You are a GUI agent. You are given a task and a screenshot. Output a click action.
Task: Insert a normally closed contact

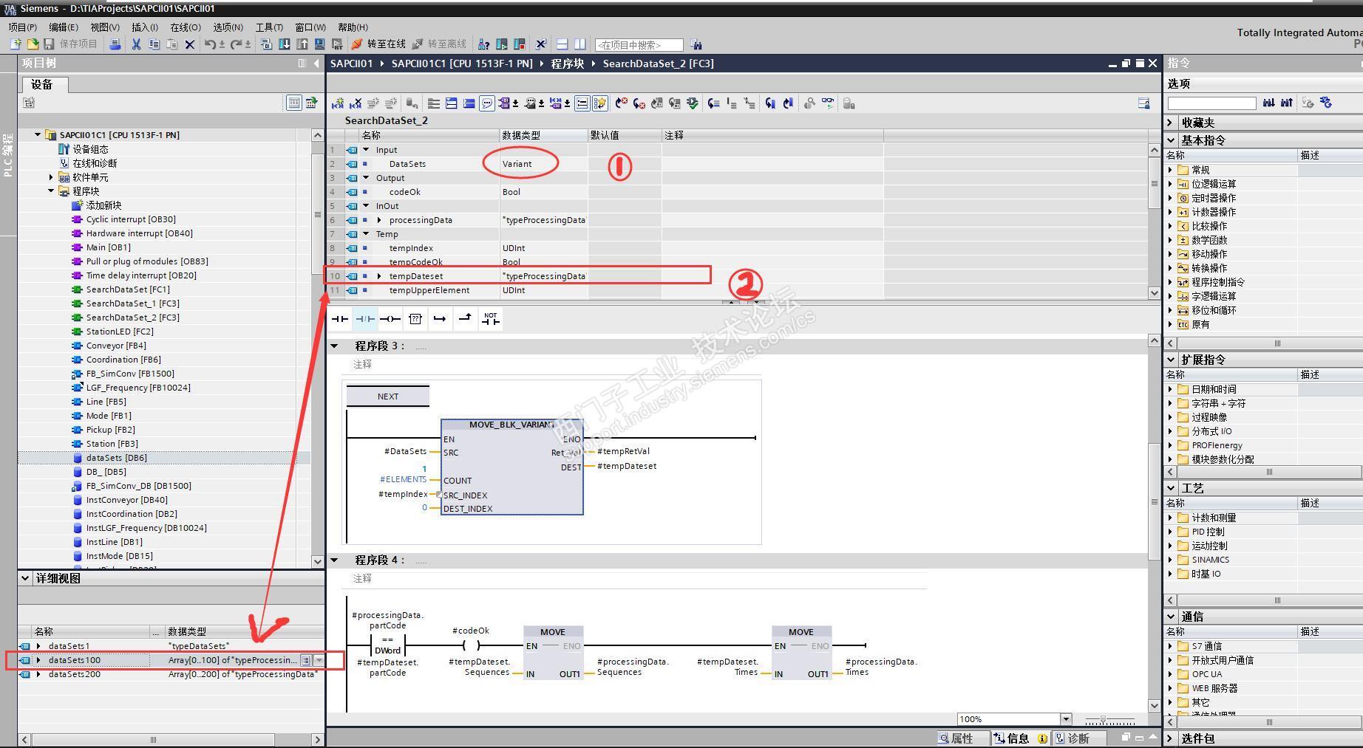[365, 319]
